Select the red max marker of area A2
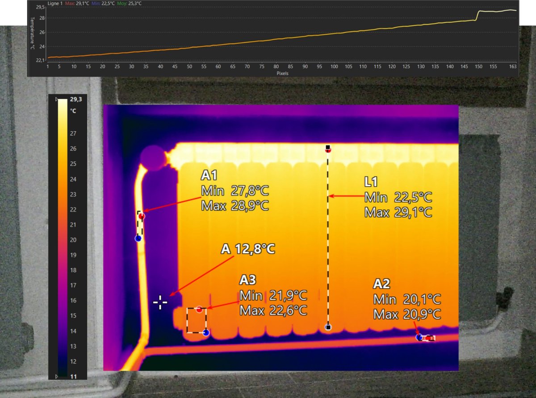Screen dimensions: 536x398 (428, 338)
